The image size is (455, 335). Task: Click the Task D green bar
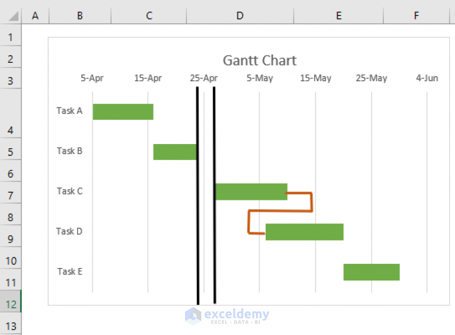coord(304,232)
